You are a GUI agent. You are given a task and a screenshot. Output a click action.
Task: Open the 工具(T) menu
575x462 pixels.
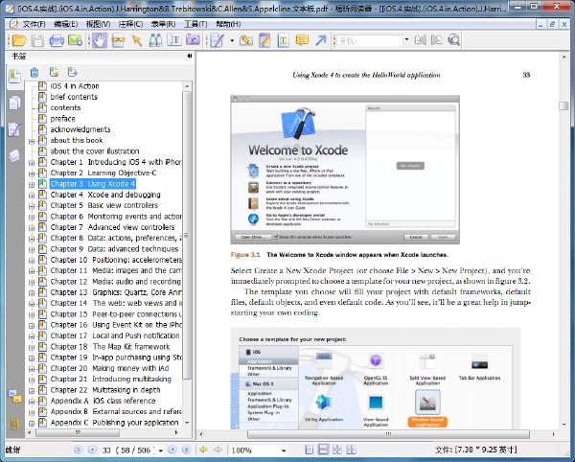[x=195, y=24]
